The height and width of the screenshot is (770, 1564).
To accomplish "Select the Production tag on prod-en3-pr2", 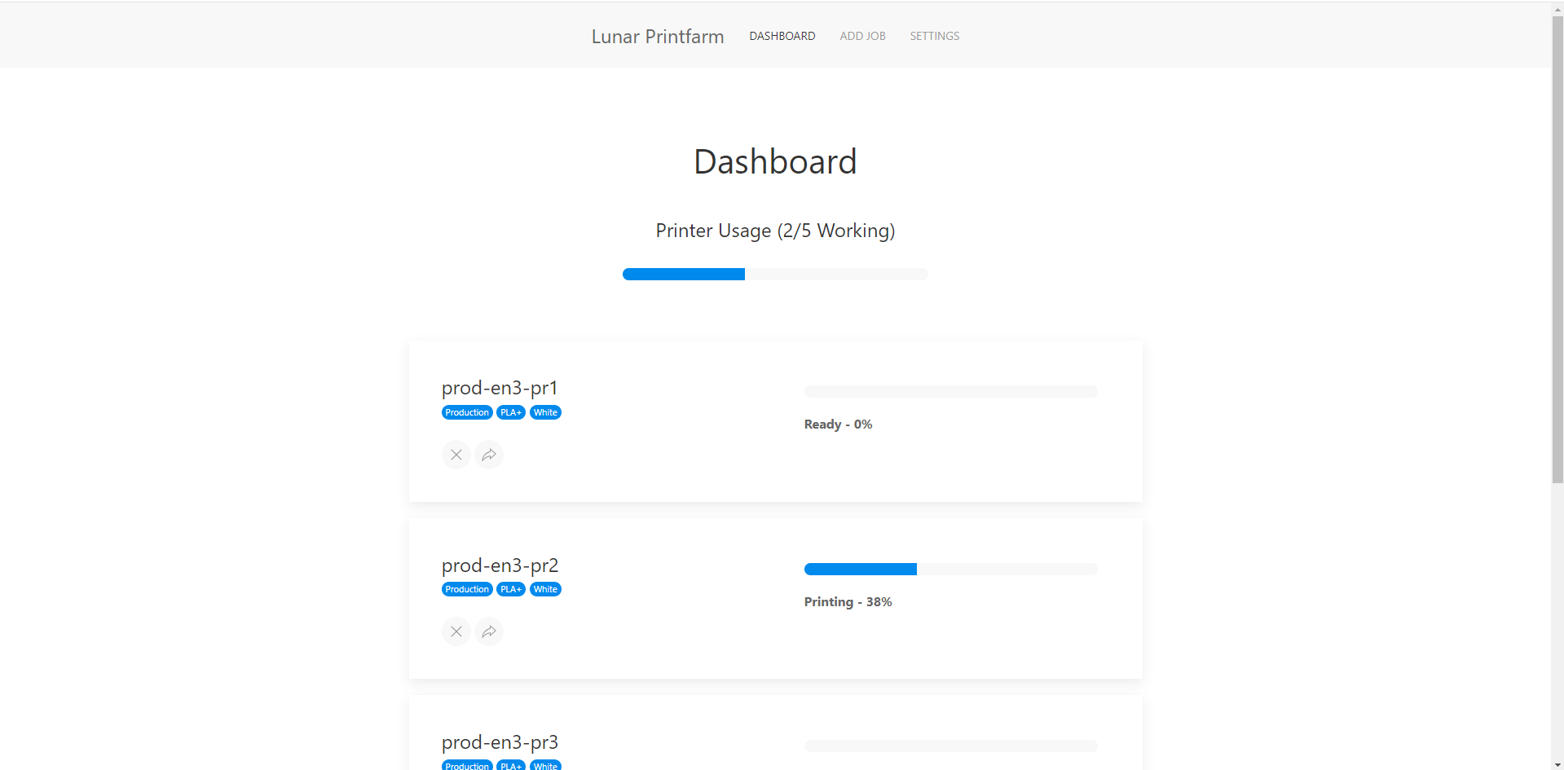I will point(467,589).
